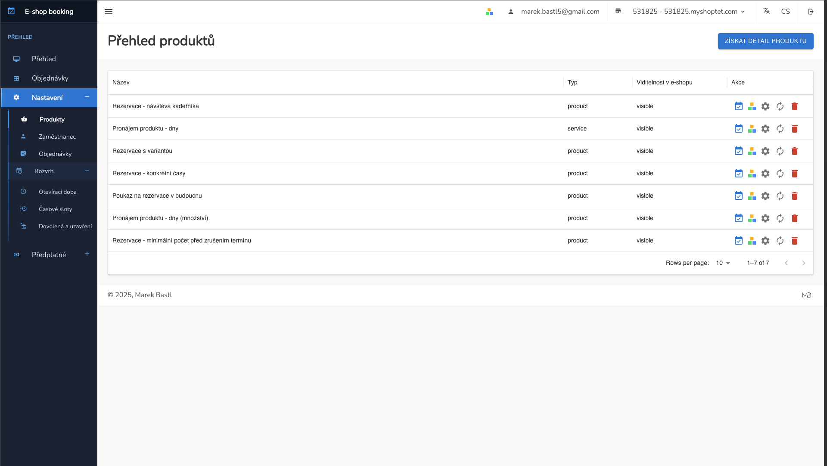Viewport: 827px width, 466px height.
Task: Click colored blocks icon for Pronájem produktu - dny
Action: coord(752,129)
